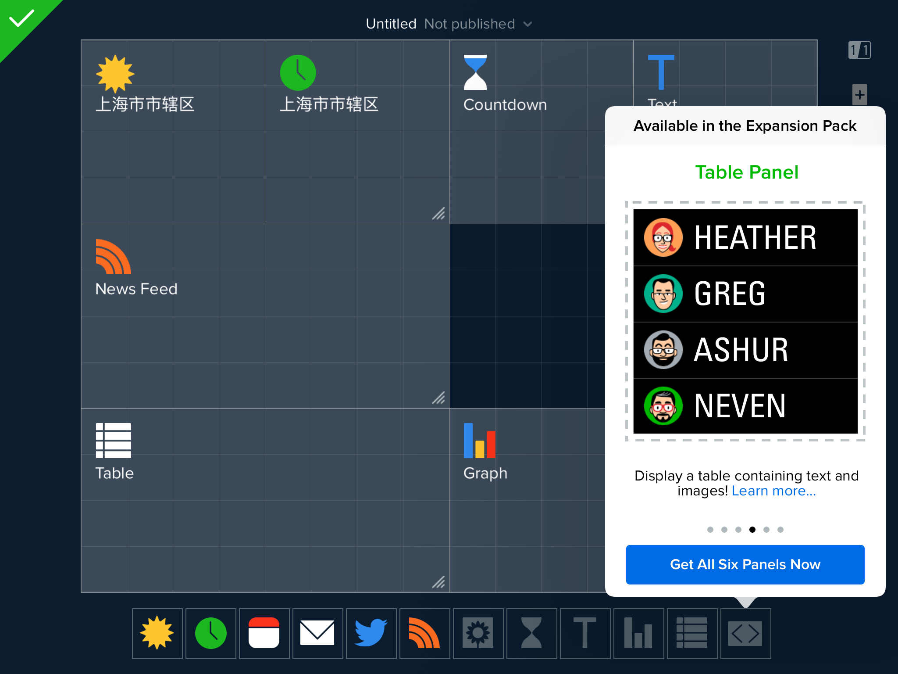Click the Countdown panel label
Screen dimensions: 898x674
pyautogui.click(x=505, y=105)
